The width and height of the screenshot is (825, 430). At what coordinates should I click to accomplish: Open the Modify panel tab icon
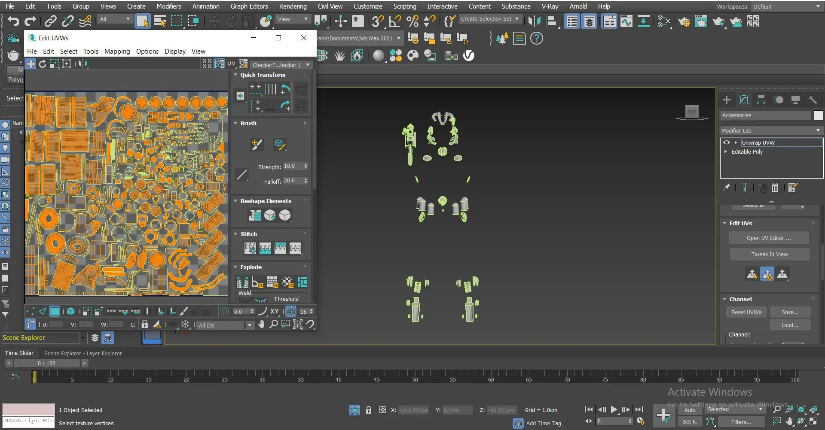(x=744, y=100)
